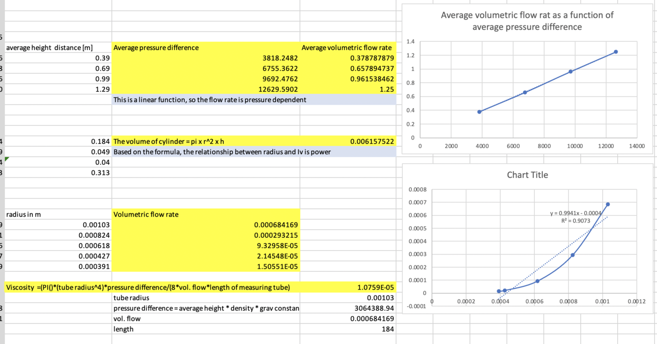657x344 pixels.
Task: Select pressure value 12629.5902
Action: [x=206, y=89]
